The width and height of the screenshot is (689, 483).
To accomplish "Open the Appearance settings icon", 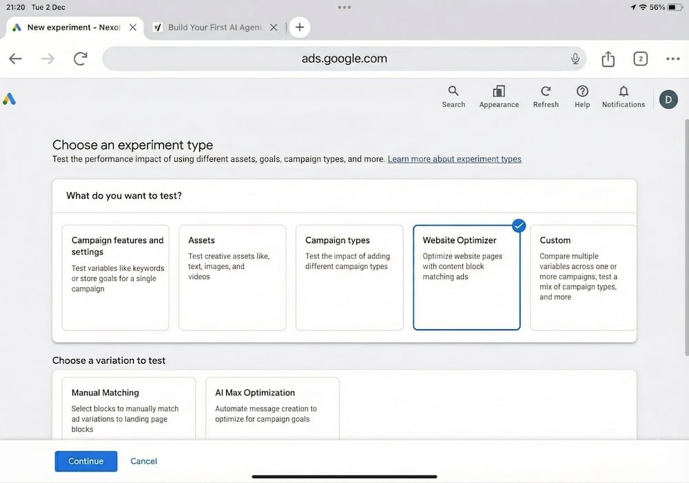I will [499, 96].
